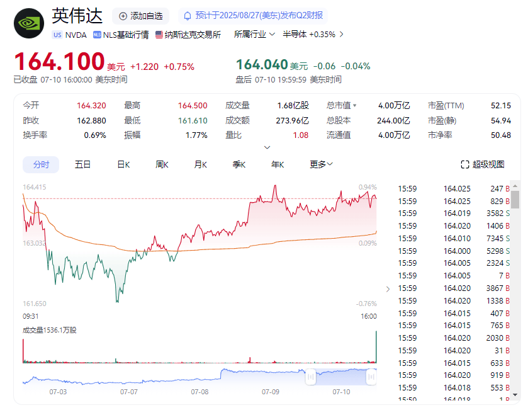The width and height of the screenshot is (528, 410).
Task: Click the right chevron beside the order list
Action: tap(388, 288)
